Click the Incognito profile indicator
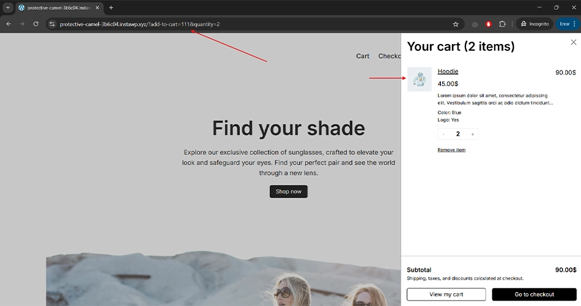The width and height of the screenshot is (581, 306). click(534, 24)
